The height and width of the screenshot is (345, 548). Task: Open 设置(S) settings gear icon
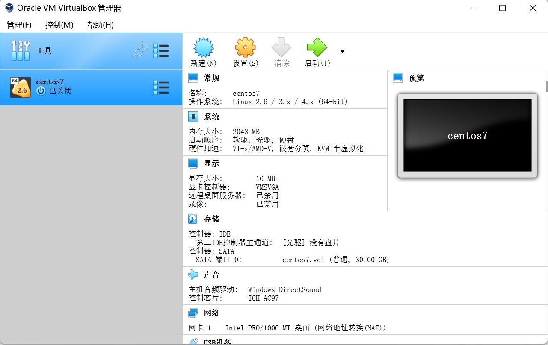(246, 47)
